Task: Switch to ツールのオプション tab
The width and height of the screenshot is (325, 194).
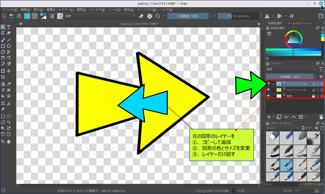Action: pyautogui.click(x=299, y=23)
